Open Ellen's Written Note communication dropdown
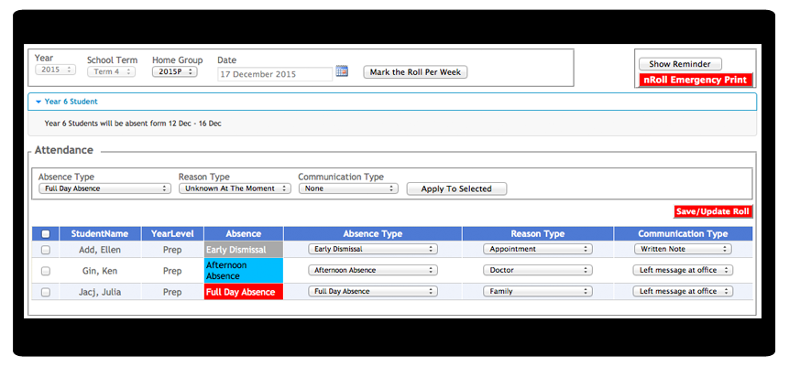Image resolution: width=789 pixels, height=366 pixels. 683,249
